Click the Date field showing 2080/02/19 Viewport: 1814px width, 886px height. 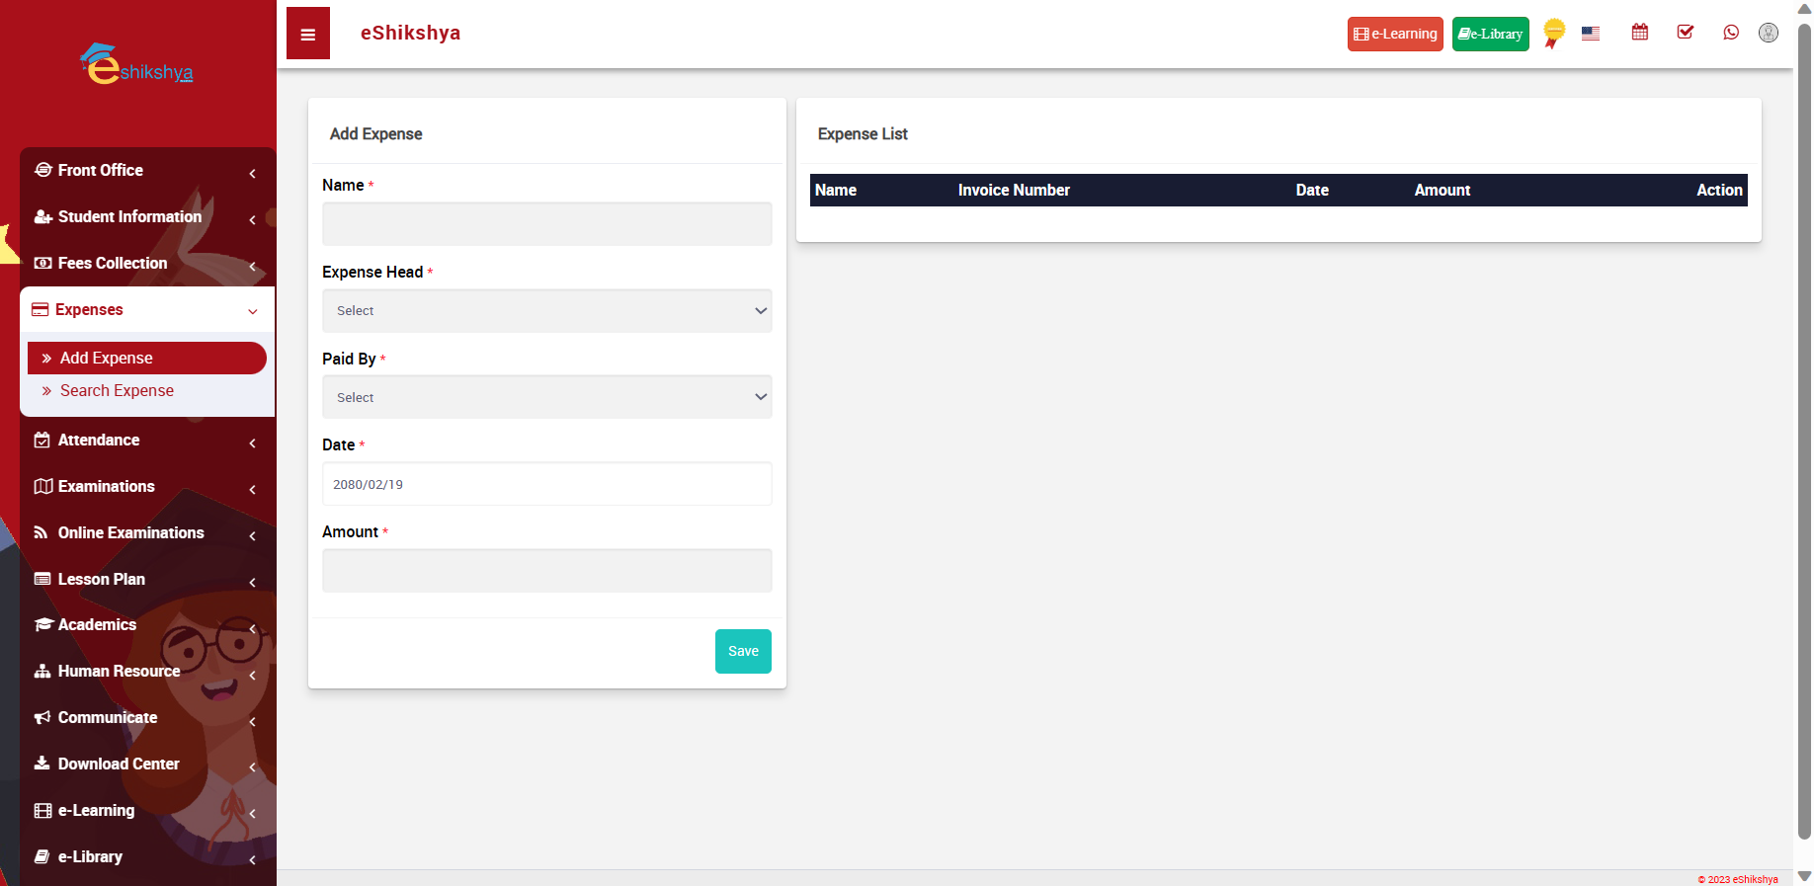point(546,484)
